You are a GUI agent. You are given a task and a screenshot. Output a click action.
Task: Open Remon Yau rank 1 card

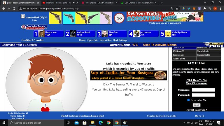[x=49, y=34]
